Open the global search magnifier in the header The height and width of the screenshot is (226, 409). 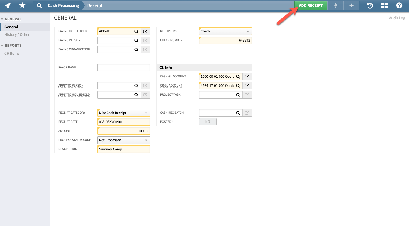[39, 5]
